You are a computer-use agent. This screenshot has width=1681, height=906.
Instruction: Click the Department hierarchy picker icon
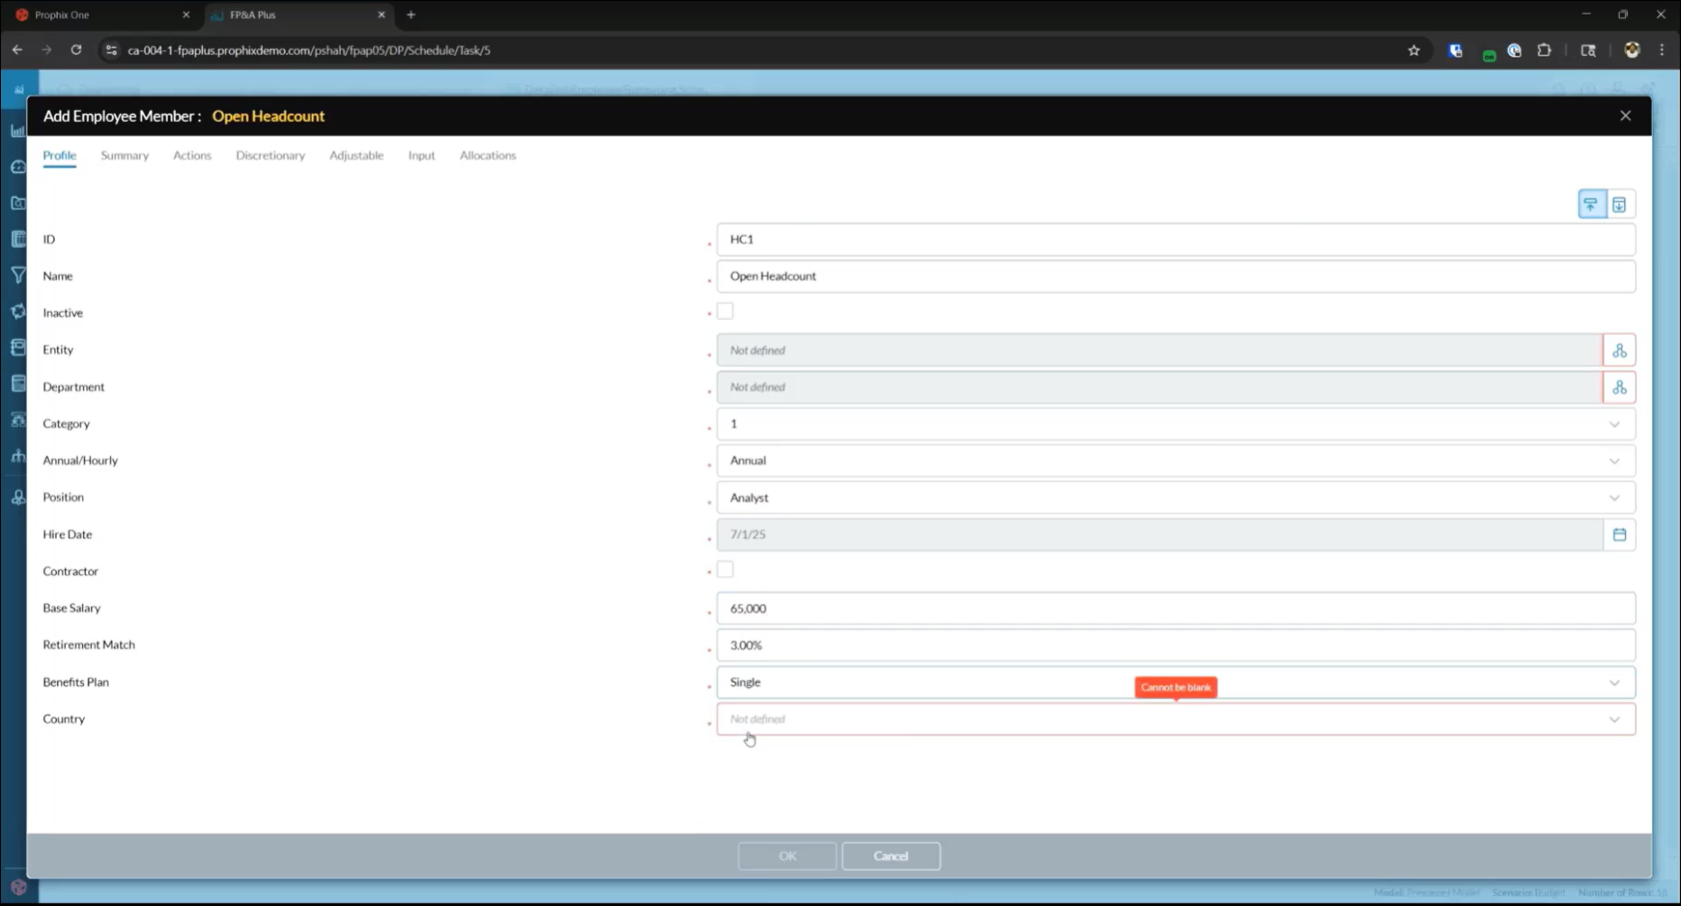pyautogui.click(x=1619, y=388)
